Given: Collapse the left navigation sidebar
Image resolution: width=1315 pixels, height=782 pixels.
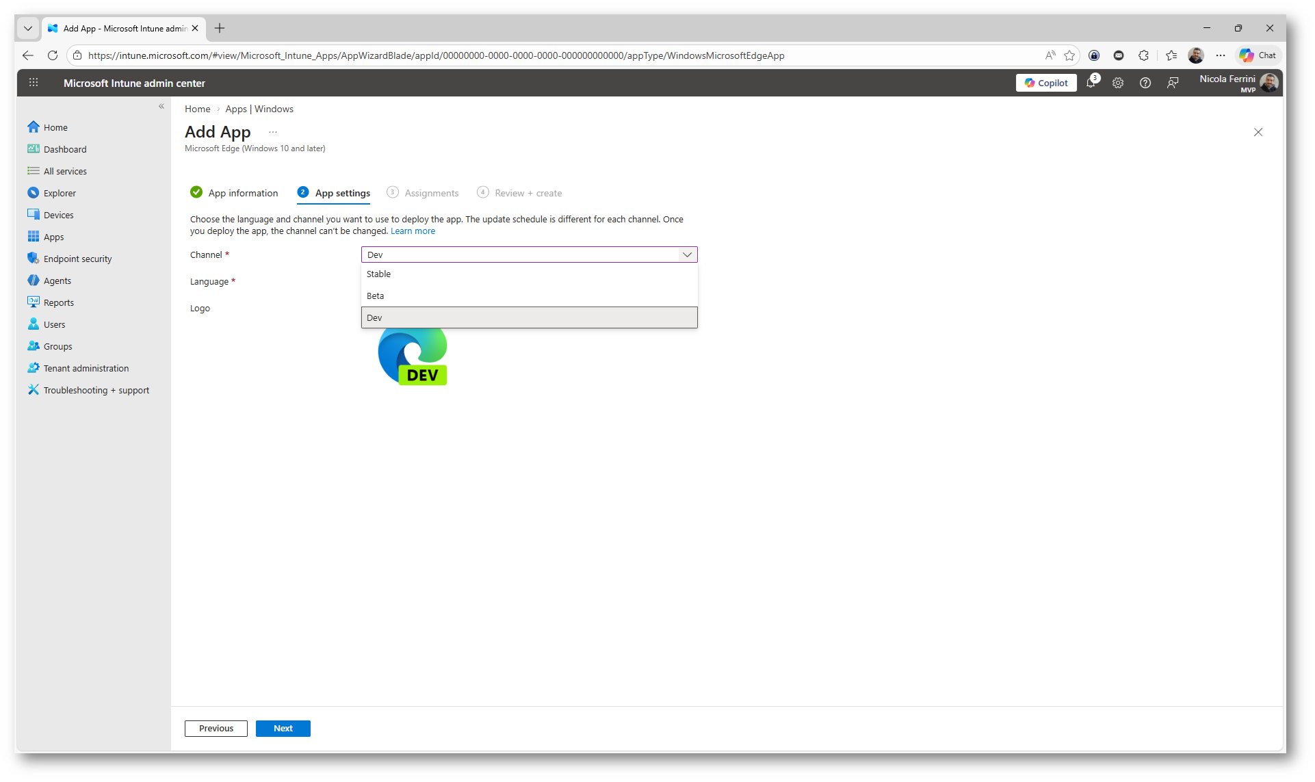Looking at the screenshot, I should tap(161, 106).
